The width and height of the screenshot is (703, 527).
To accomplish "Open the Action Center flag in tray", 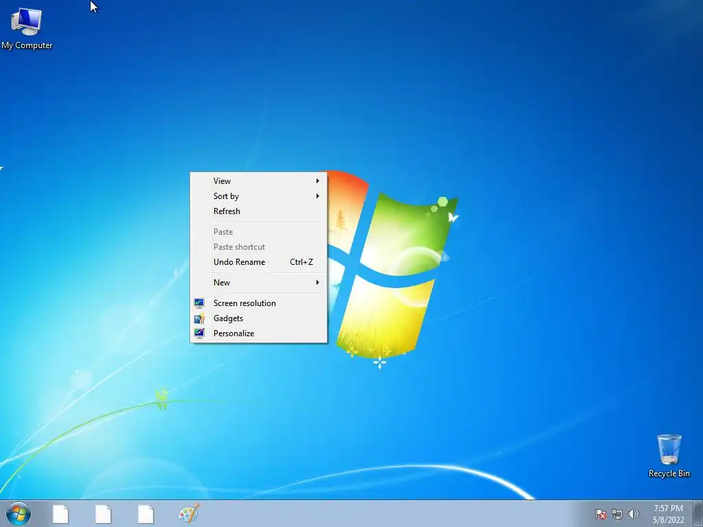I will (600, 514).
